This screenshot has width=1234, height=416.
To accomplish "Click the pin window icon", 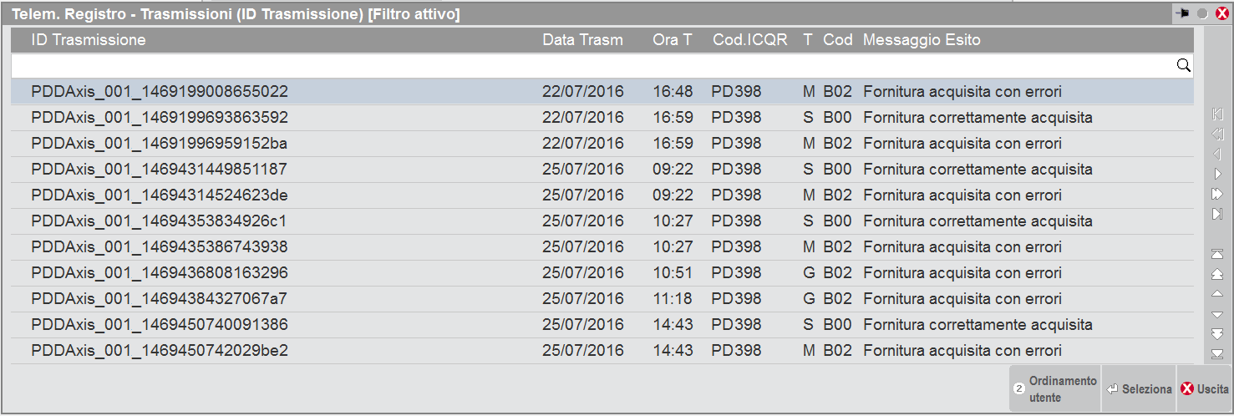I will pyautogui.click(x=1182, y=13).
